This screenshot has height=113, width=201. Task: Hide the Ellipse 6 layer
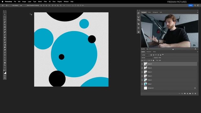142,64
